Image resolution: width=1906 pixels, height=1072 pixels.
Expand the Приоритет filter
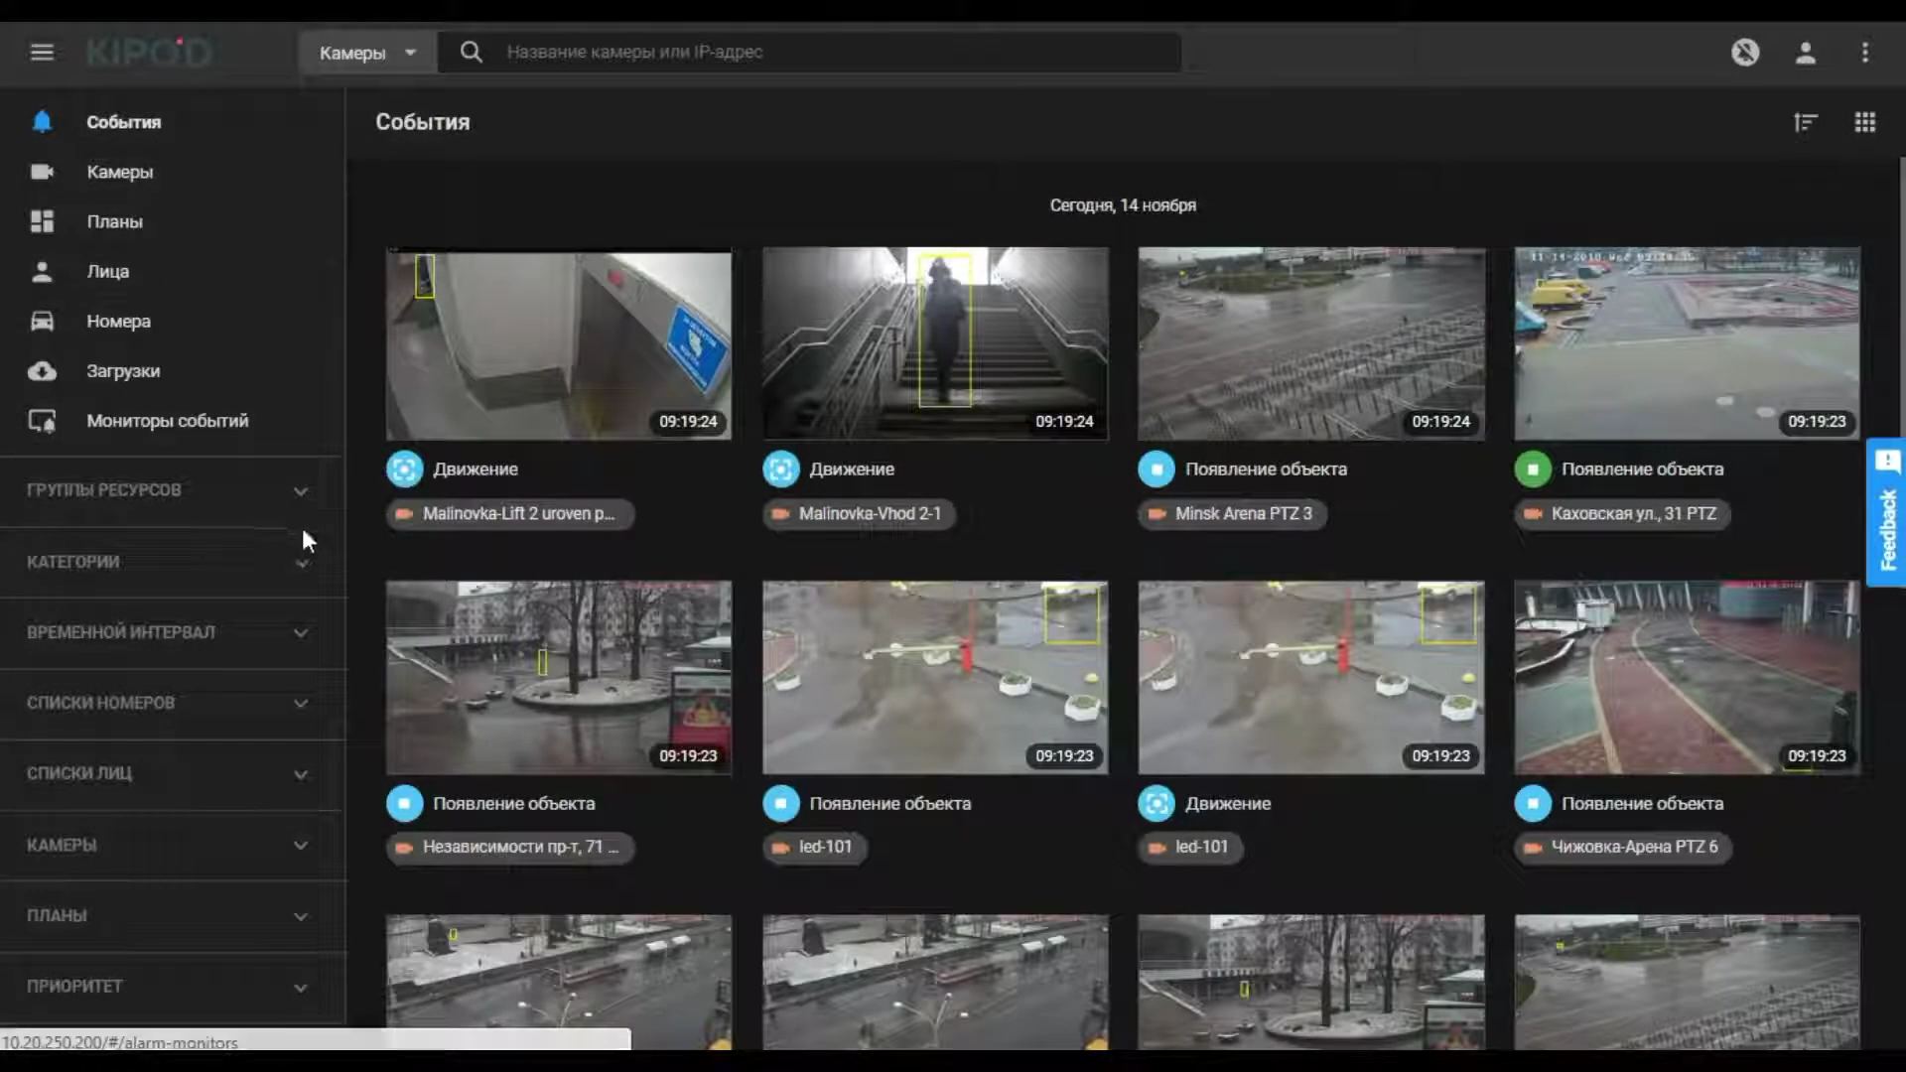pos(172,987)
